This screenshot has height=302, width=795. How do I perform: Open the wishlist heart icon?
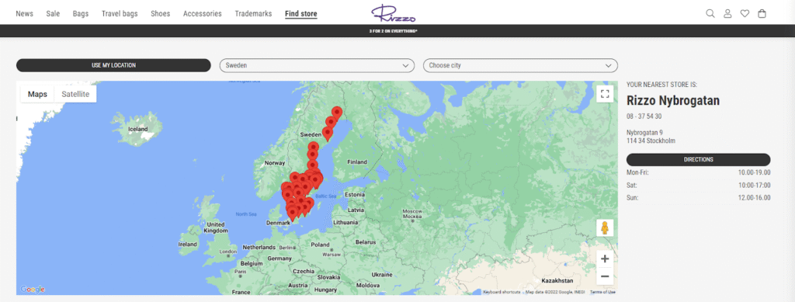point(745,14)
